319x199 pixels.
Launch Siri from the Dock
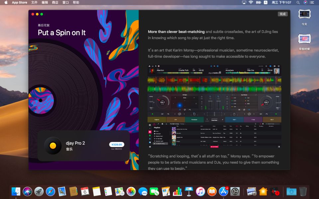click(27, 191)
